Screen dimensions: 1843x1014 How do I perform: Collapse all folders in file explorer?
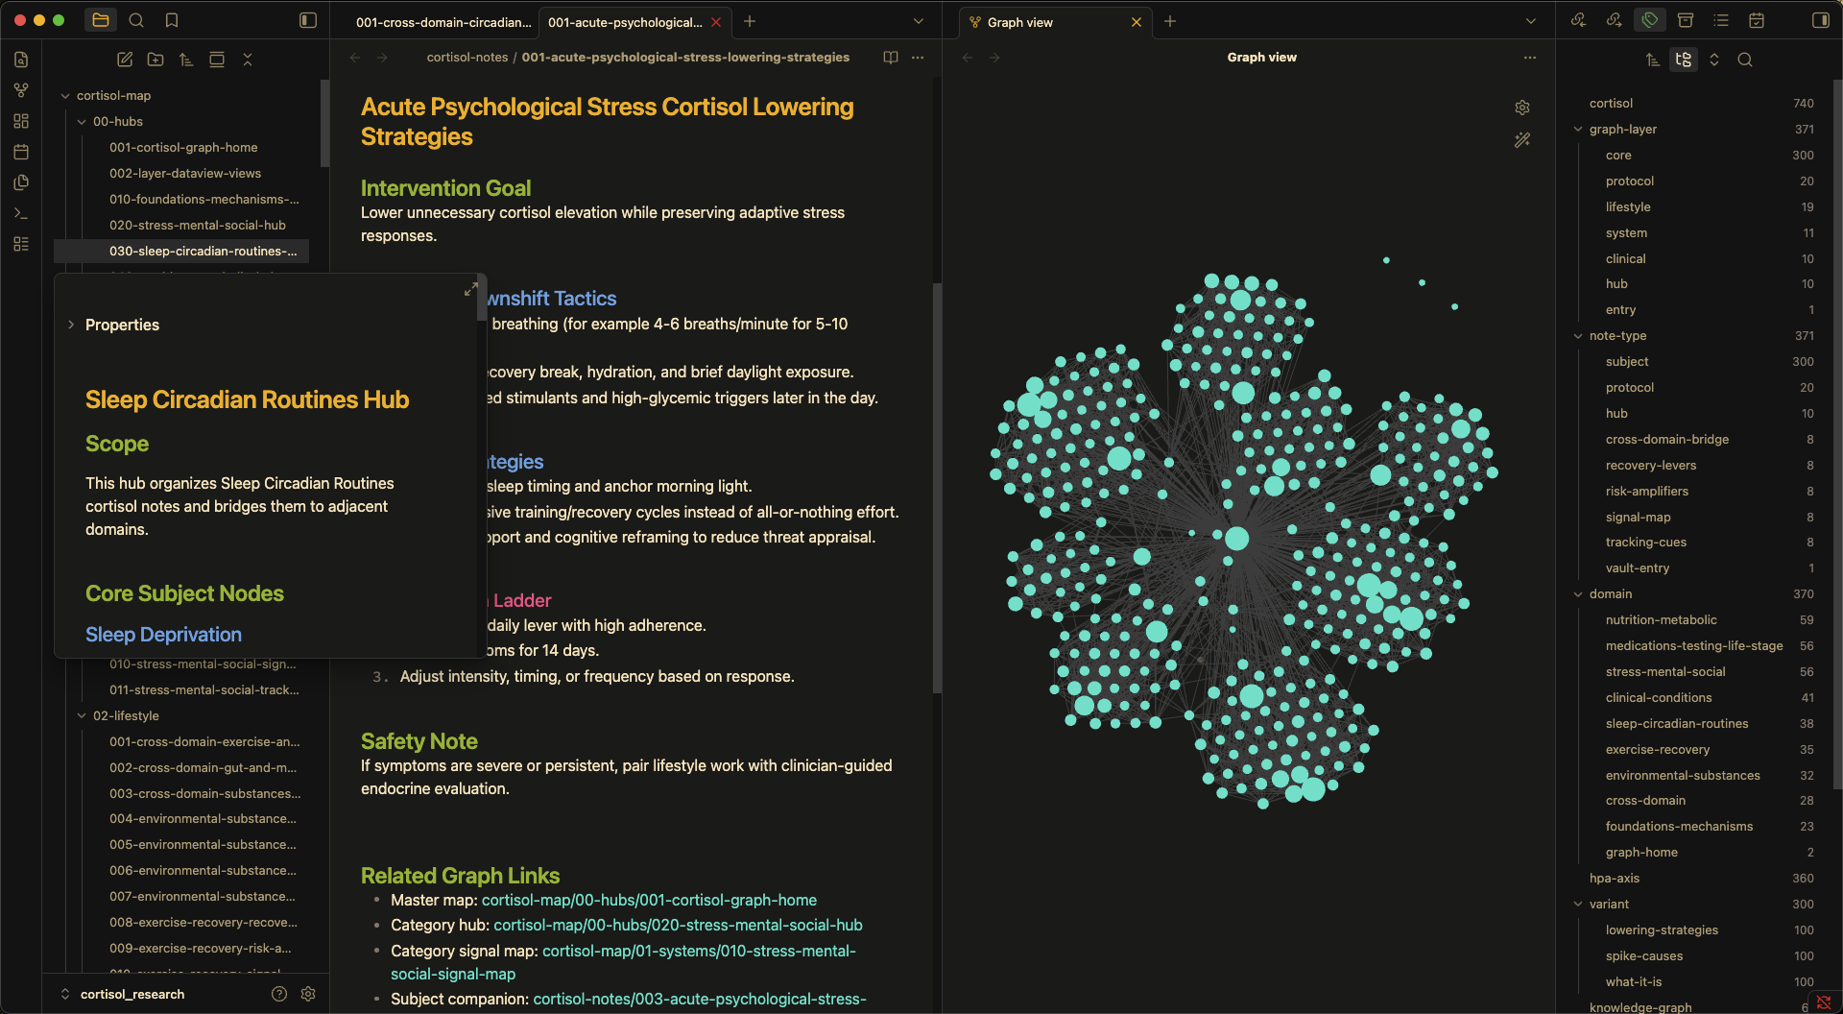click(248, 60)
